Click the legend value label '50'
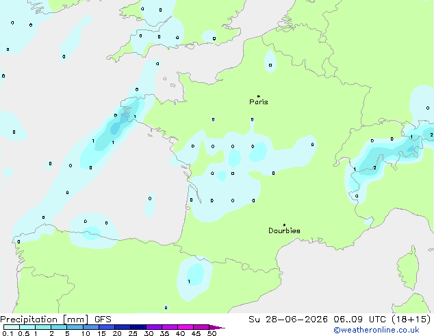 pyautogui.click(x=212, y=333)
